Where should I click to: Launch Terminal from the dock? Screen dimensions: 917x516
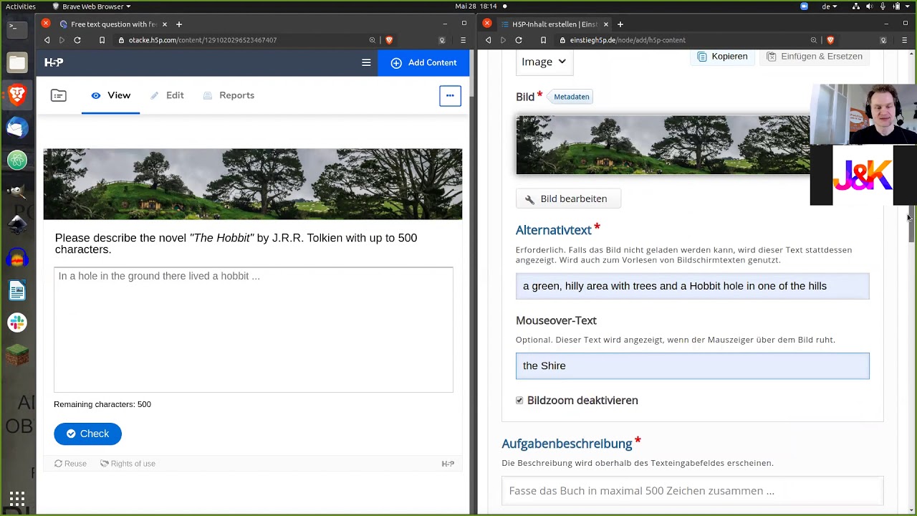pyautogui.click(x=17, y=29)
